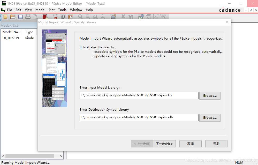Image resolution: width=258 pixels, height=165 pixels.
Task: Open a library with the folder icon
Action: (13, 17)
